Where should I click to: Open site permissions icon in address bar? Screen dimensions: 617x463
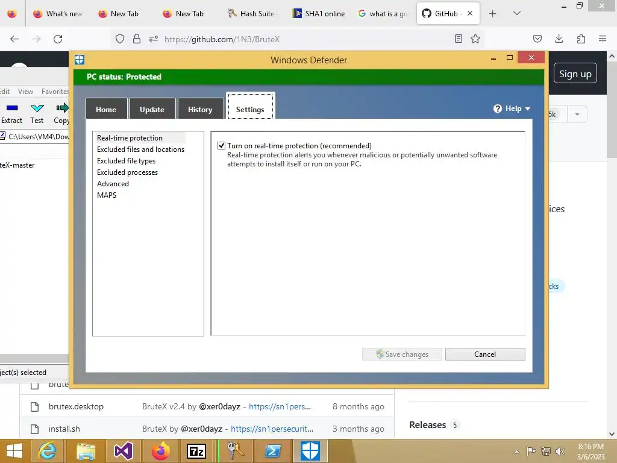point(154,39)
